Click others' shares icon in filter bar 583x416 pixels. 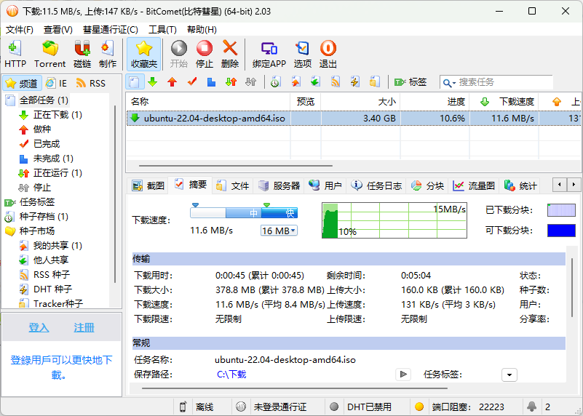[315, 82]
